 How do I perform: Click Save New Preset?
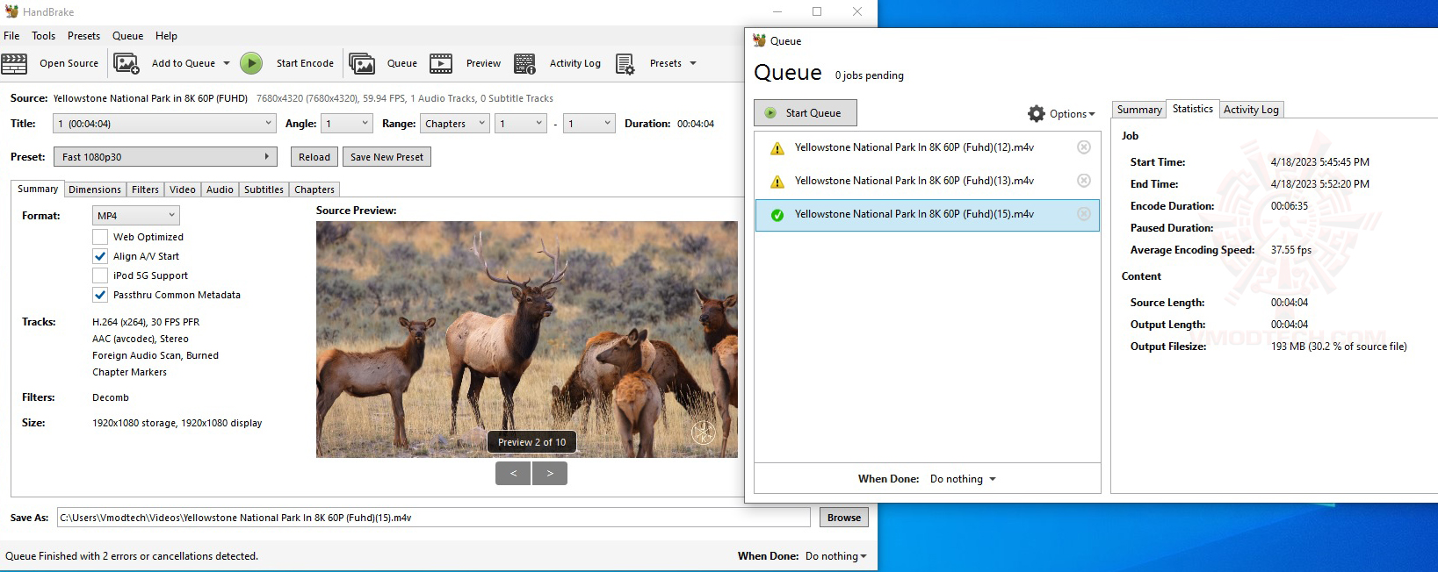[387, 157]
